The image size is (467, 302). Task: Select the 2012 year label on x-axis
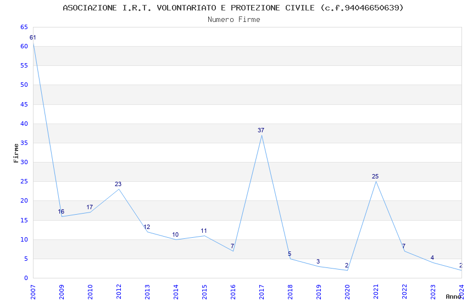[x=119, y=292]
